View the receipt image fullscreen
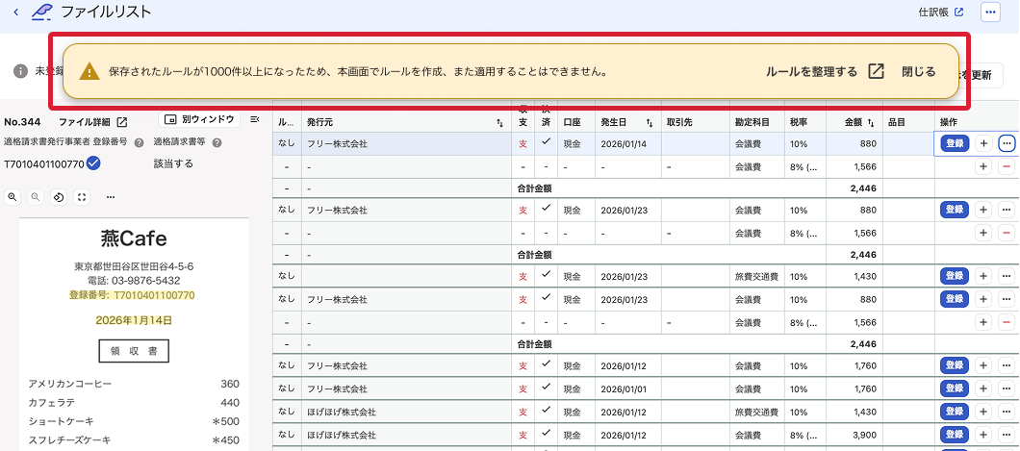Screen dimensions: 1020x451 pyautogui.click(x=82, y=197)
